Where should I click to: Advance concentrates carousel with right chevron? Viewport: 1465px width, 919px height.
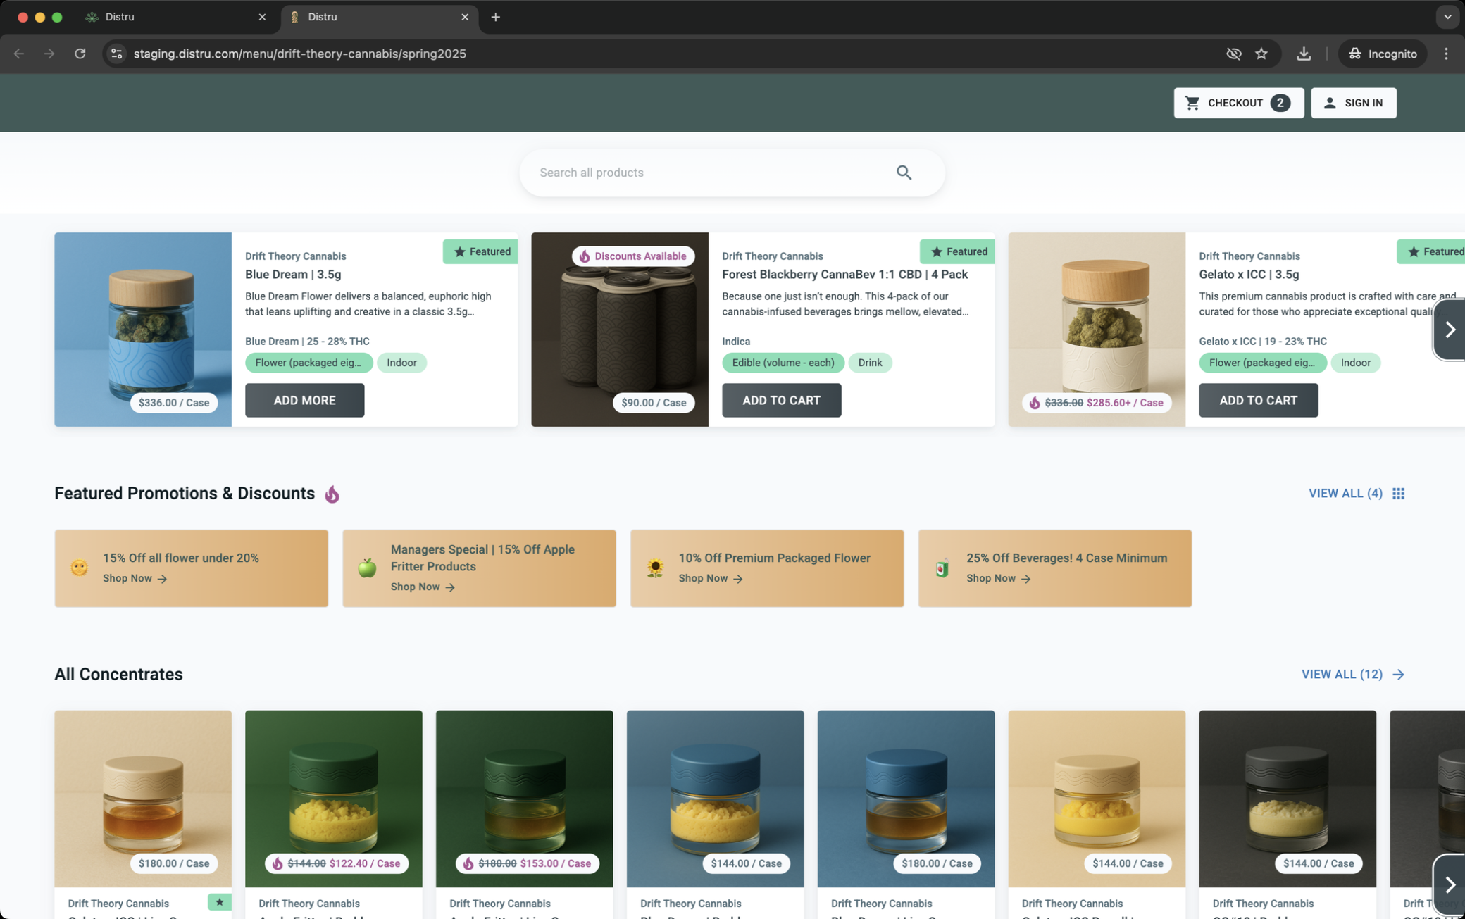click(1450, 884)
